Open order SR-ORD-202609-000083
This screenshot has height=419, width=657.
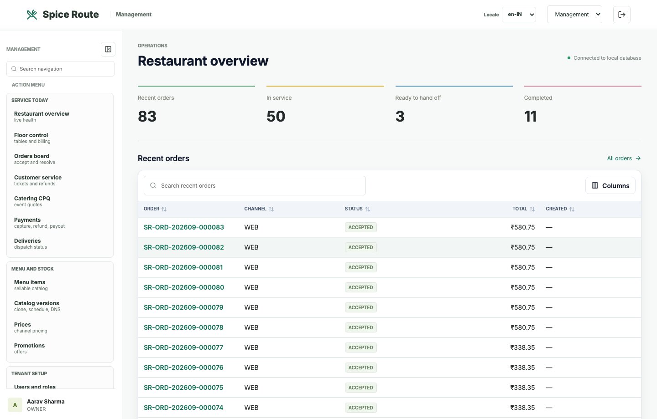[x=184, y=227]
